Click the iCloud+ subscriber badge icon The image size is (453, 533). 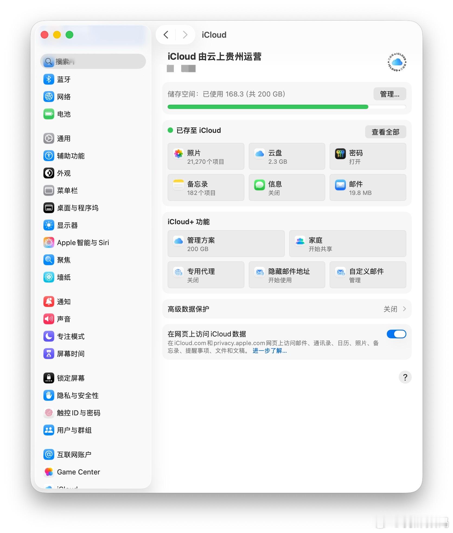(397, 62)
